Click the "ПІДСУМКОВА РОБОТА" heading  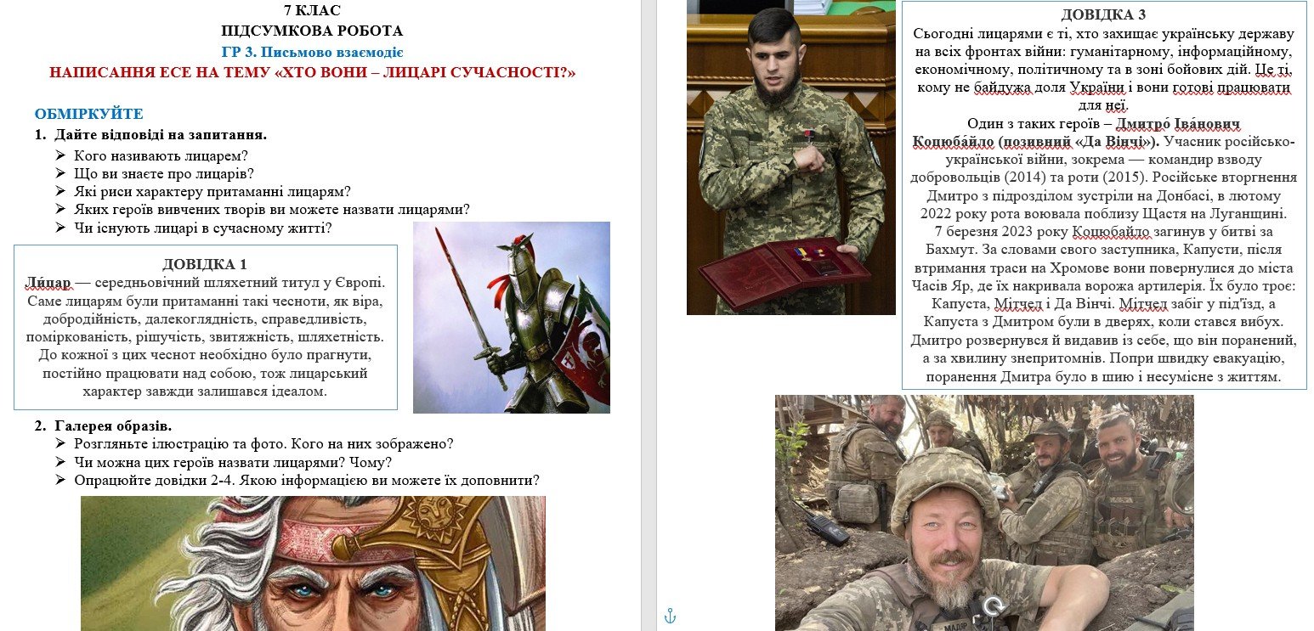(x=312, y=31)
